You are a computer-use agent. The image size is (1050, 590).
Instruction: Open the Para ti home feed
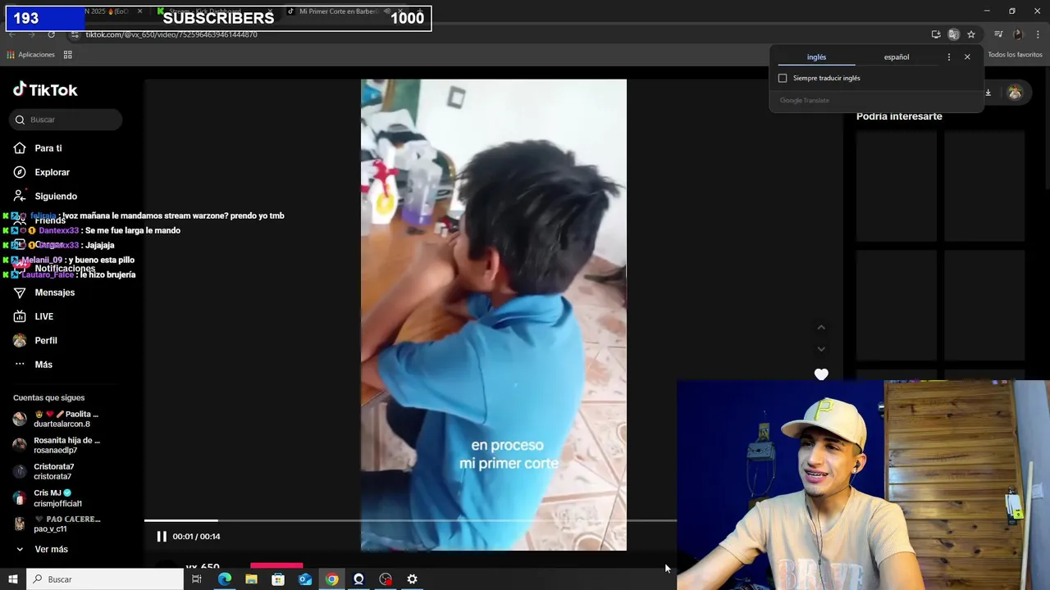tap(38, 148)
